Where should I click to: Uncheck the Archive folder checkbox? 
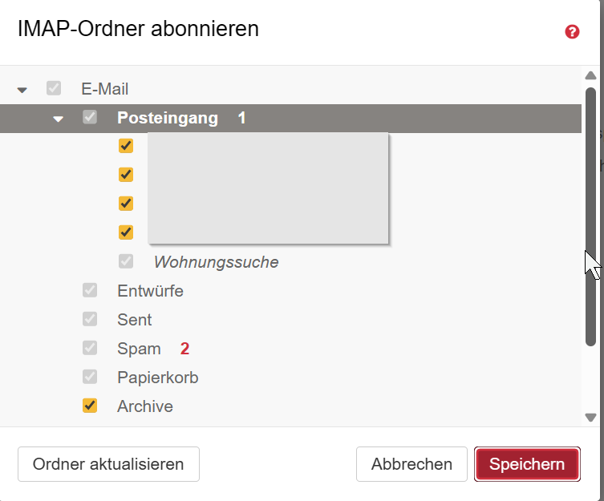90,406
